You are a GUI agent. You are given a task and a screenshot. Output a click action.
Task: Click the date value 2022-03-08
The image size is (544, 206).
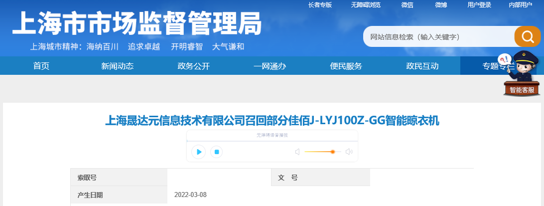click(190, 195)
